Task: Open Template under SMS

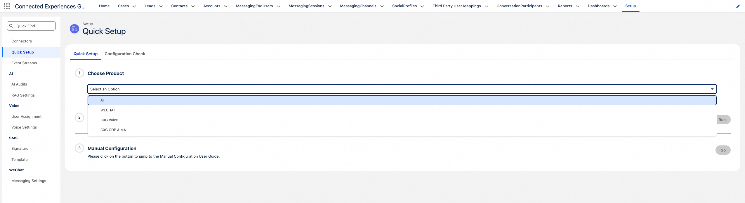Action: pyautogui.click(x=20, y=160)
